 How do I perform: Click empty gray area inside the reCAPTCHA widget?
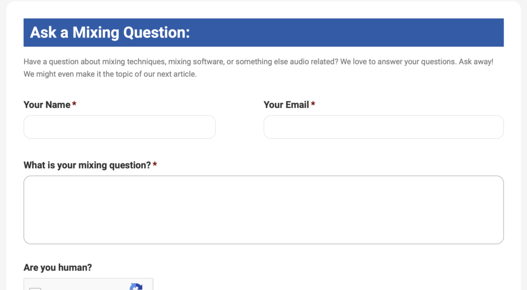pyautogui.click(x=84, y=286)
